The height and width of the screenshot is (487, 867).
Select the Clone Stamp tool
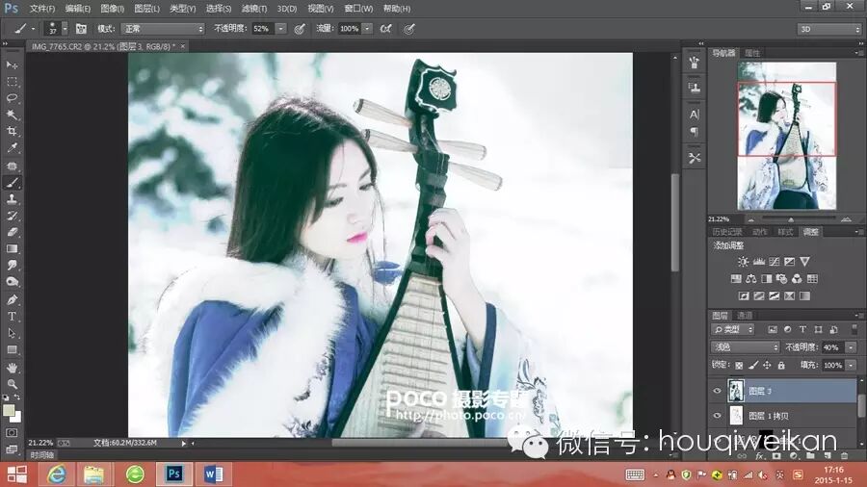click(x=12, y=199)
